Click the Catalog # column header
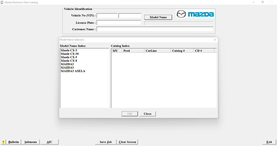The width and height of the screenshot is (277, 146). tap(182, 51)
